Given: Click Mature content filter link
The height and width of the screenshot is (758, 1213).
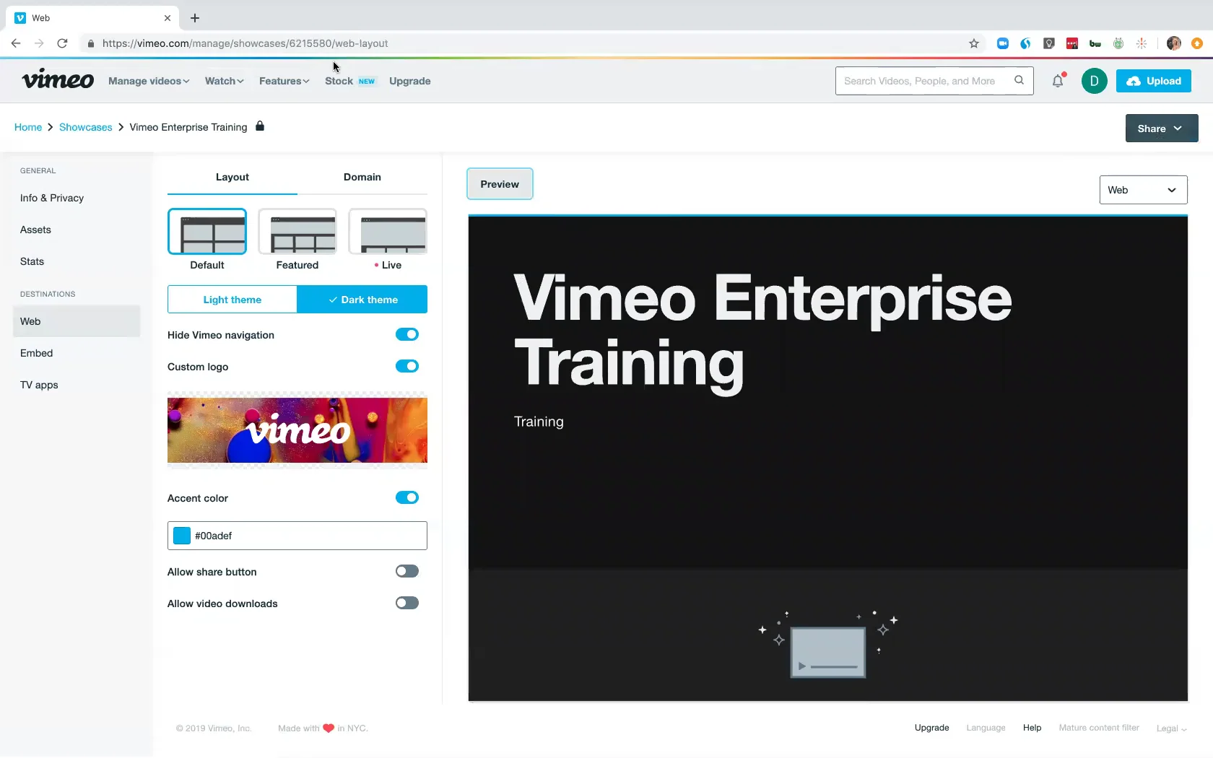Looking at the screenshot, I should 1099,728.
